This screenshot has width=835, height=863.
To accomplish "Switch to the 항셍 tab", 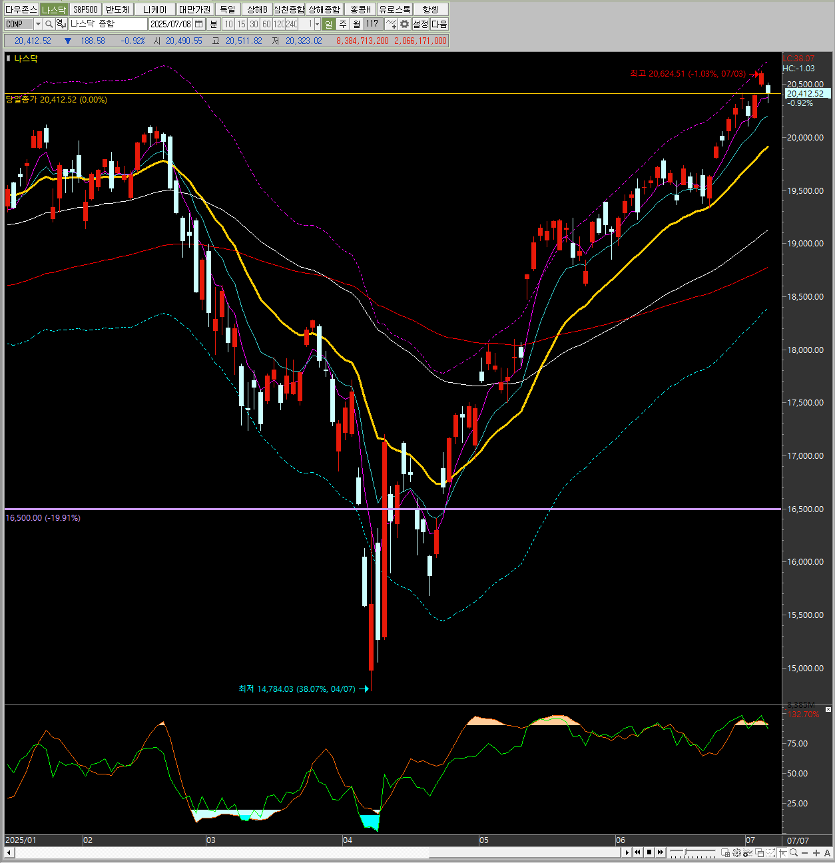I will (x=431, y=9).
